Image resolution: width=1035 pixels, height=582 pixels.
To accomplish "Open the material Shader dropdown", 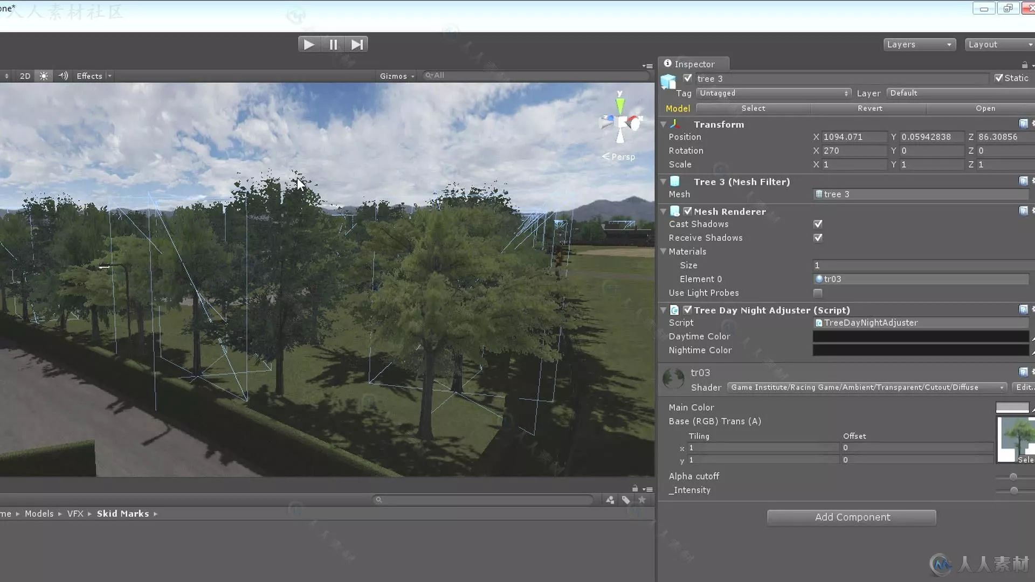I will 867,387.
